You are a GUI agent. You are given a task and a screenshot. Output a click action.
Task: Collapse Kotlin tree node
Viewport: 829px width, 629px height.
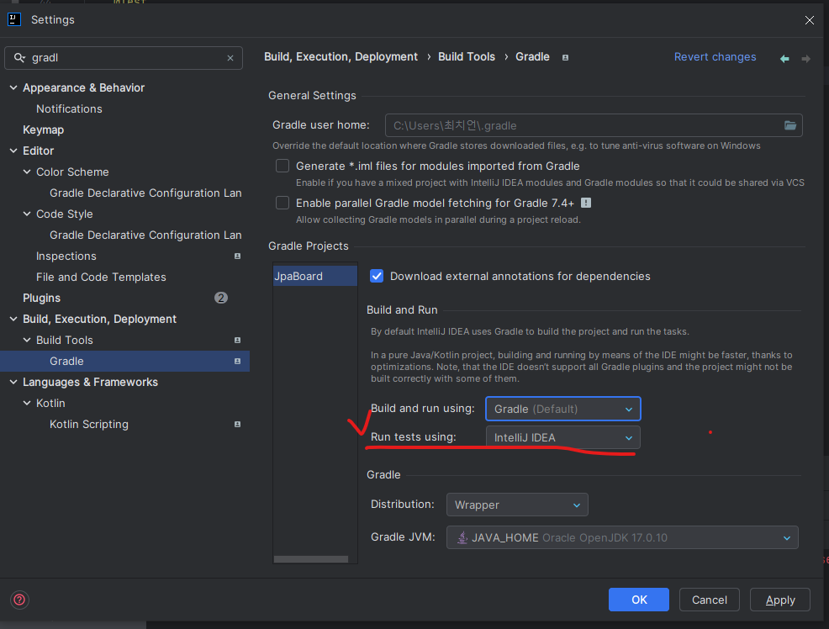coord(27,403)
